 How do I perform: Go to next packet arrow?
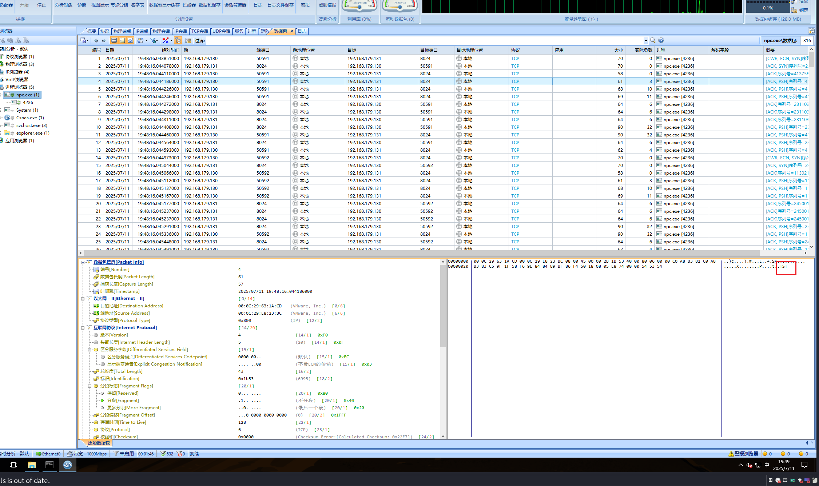pos(104,41)
